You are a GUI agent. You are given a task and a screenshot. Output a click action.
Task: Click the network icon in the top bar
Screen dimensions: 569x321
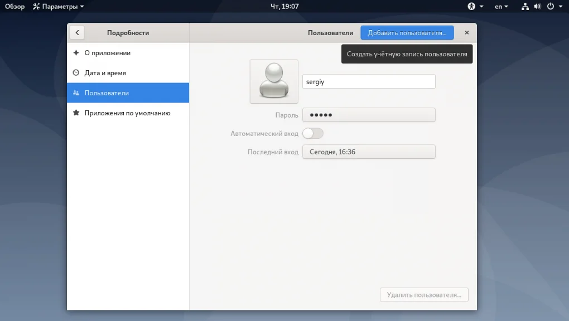click(x=525, y=6)
